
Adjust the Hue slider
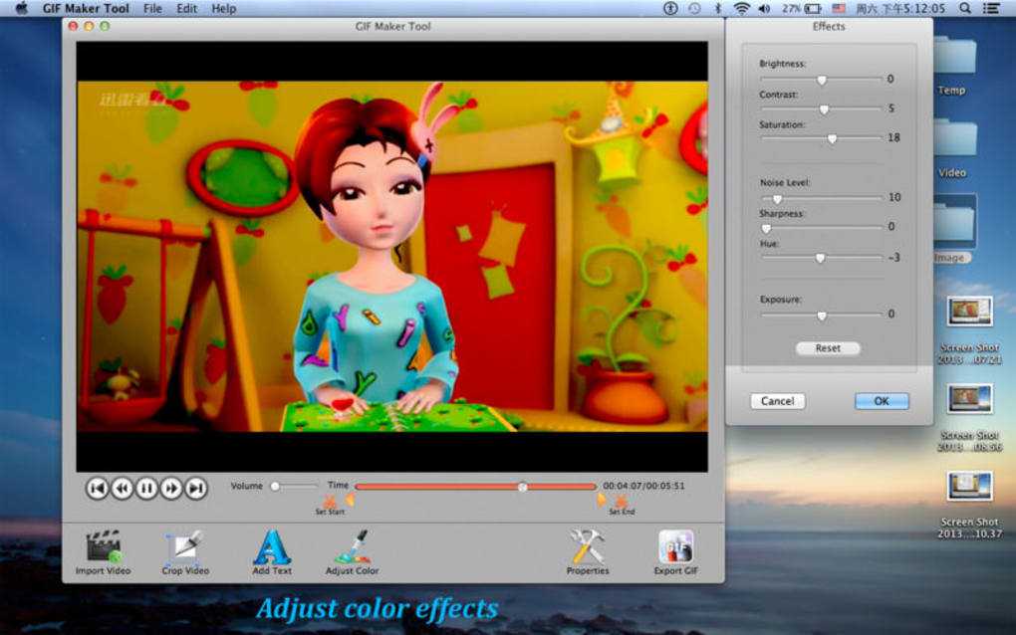822,258
